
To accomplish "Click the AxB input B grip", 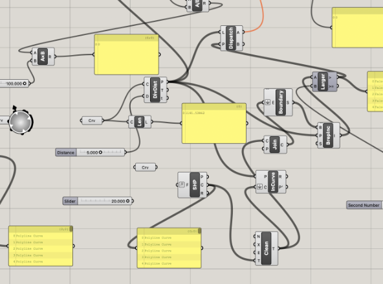I will [32, 61].
